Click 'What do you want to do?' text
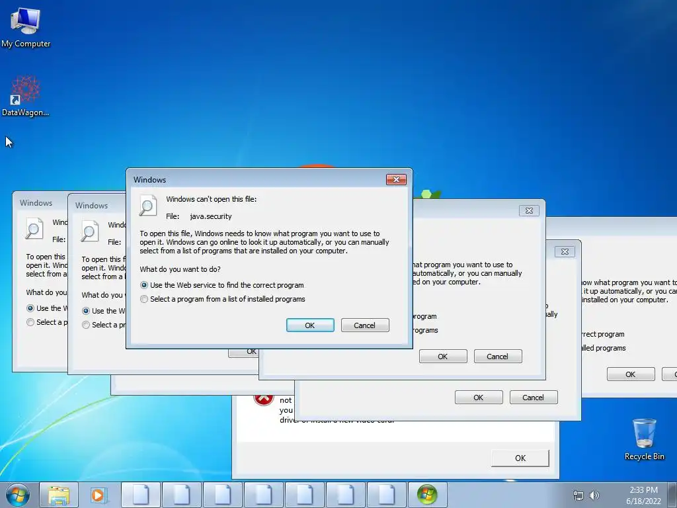The image size is (677, 508). tap(180, 269)
